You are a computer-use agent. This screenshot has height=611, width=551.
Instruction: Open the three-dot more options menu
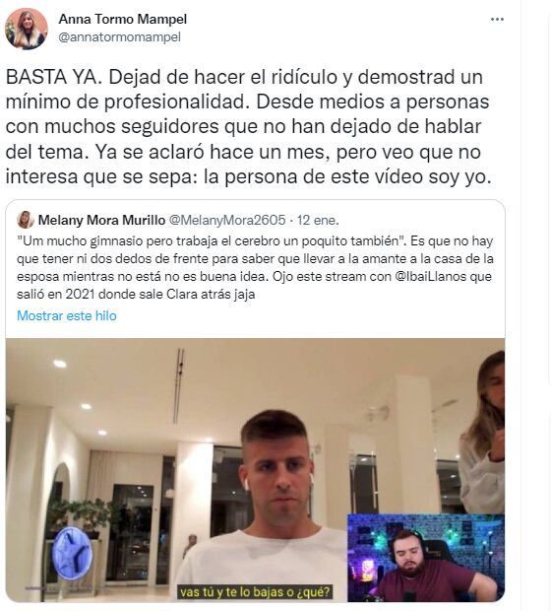[x=497, y=20]
